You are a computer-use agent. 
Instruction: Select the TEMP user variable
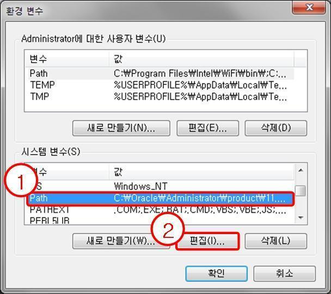click(x=161, y=85)
